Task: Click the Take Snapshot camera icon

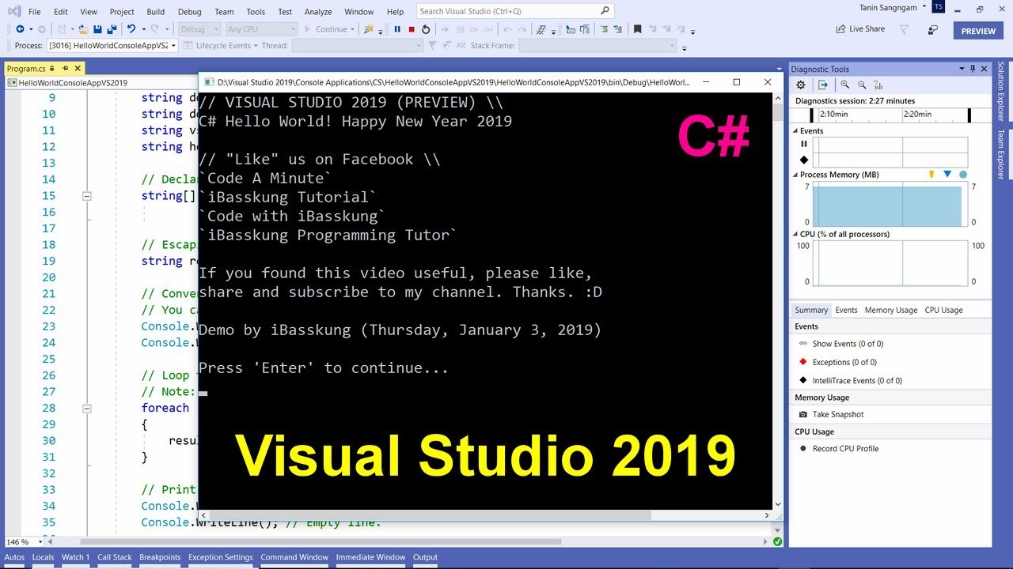Action: click(803, 414)
